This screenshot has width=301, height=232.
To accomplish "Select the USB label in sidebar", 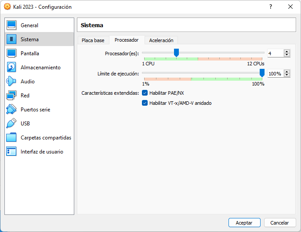I will point(25,124).
